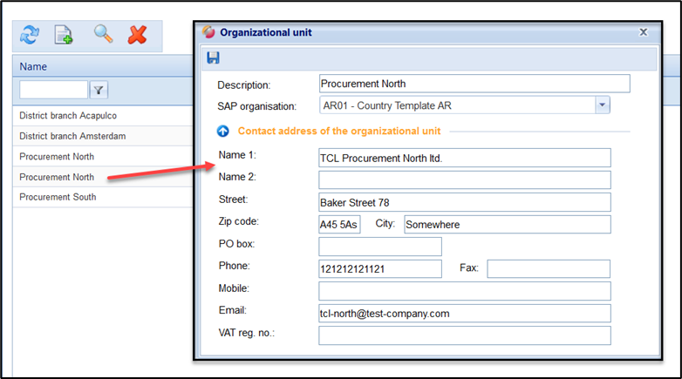This screenshot has height=379, width=682.
Task: Select Procurement South row
Action: point(58,197)
